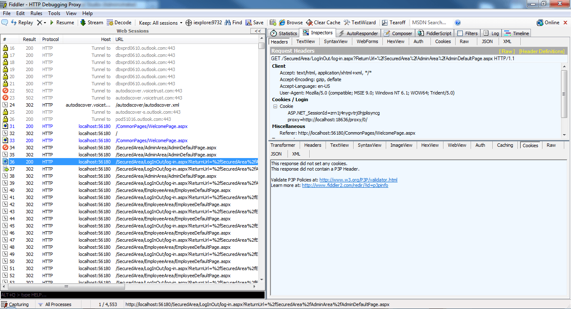571x309 pixels.
Task: Resume paused sessions
Action: [61, 23]
